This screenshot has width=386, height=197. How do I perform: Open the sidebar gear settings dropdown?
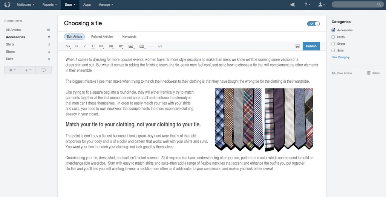coord(12,70)
